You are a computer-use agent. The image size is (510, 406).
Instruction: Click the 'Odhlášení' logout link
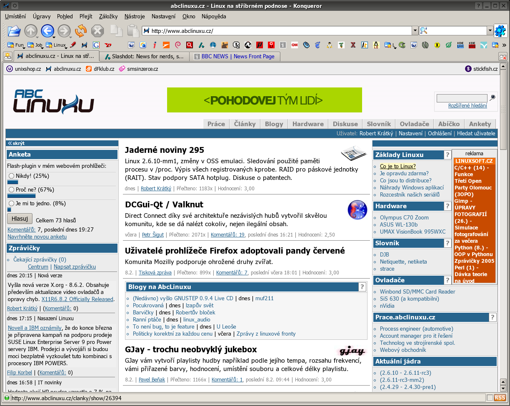point(440,133)
